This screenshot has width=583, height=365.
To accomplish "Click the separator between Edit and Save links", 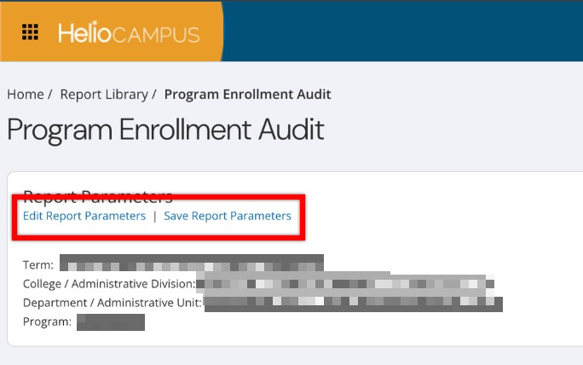I will coord(155,216).
